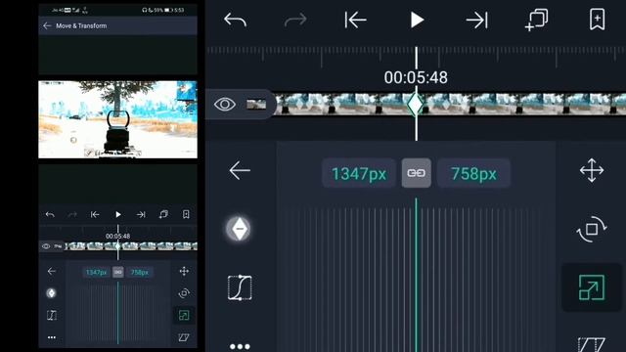Jump to previous keyframe in enlarged toolbar

(355, 20)
